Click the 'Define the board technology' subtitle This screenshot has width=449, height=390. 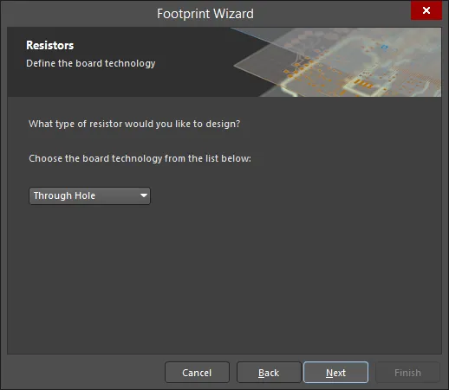[x=91, y=63]
